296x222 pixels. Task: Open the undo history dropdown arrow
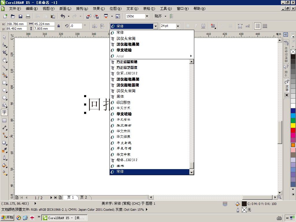coord(69,16)
